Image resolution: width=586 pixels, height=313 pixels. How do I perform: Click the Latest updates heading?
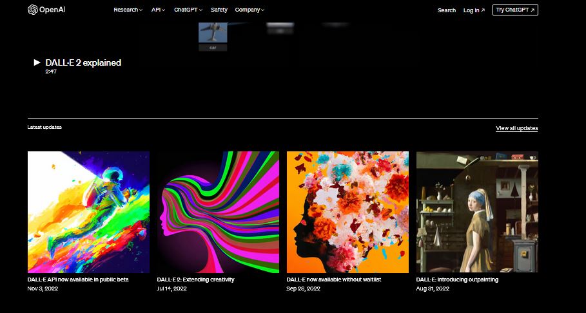[44, 127]
